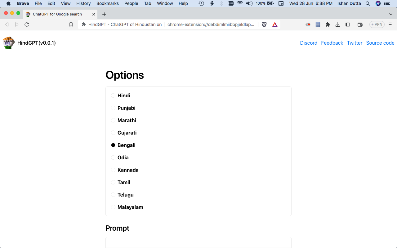Click the address bar URL field
This screenshot has height=248, width=397.
click(211, 24)
